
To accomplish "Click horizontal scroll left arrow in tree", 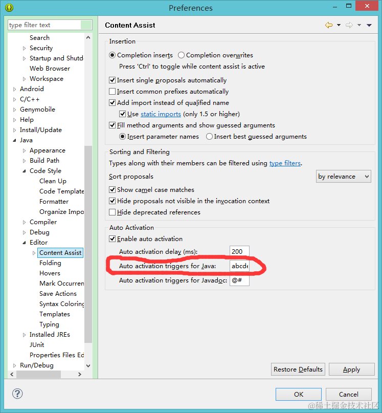I will [12, 374].
